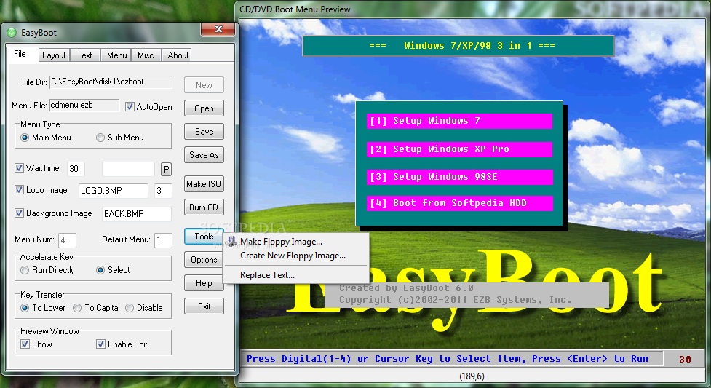Image resolution: width=711 pixels, height=388 pixels.
Task: Click the WaitTime value field showing 30
Action: point(76,169)
